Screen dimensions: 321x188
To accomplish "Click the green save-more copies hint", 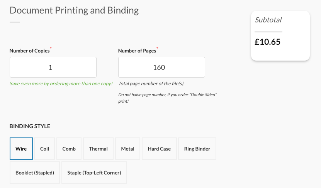I will click(x=61, y=83).
